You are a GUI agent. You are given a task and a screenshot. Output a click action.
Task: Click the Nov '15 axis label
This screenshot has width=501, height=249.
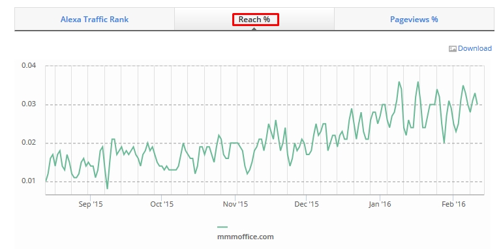[235, 204]
